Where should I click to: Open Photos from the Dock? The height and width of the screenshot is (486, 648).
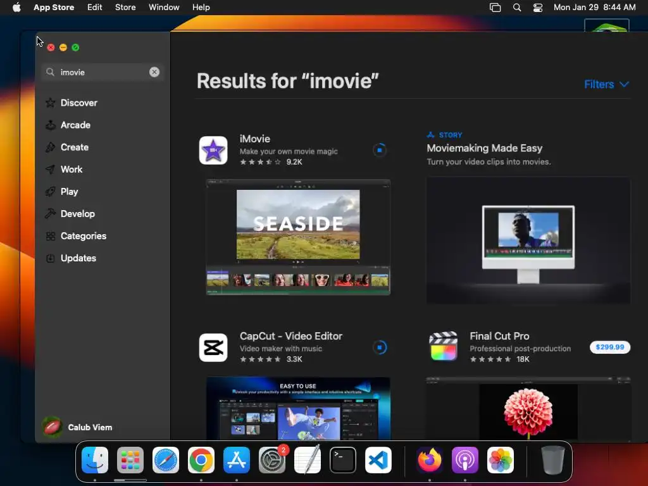[x=501, y=460]
